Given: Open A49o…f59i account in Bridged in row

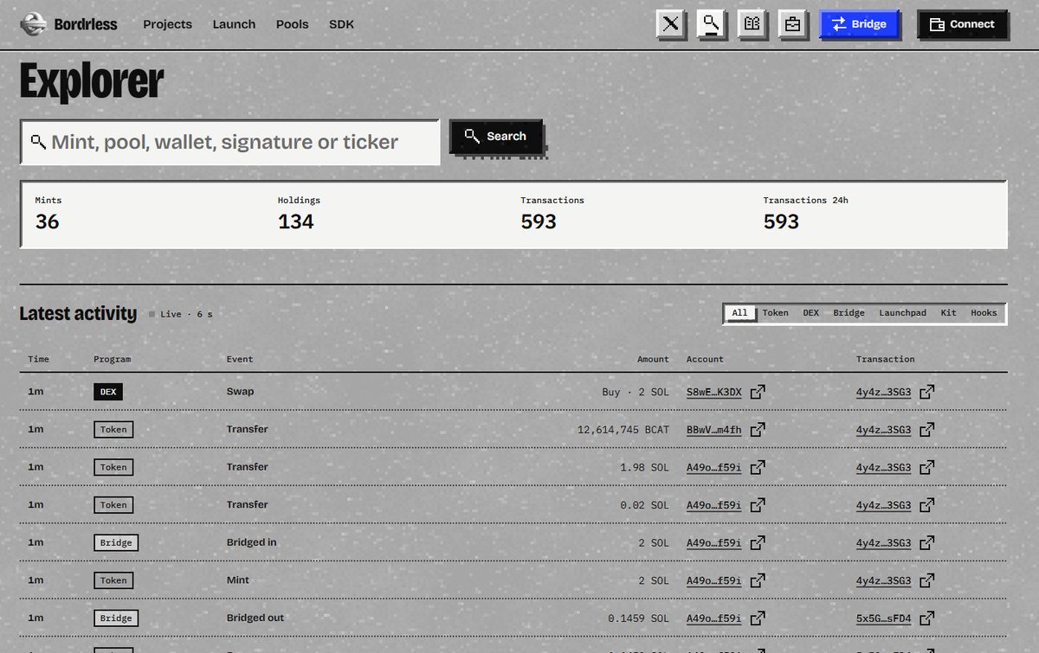Looking at the screenshot, I should click(x=713, y=542).
